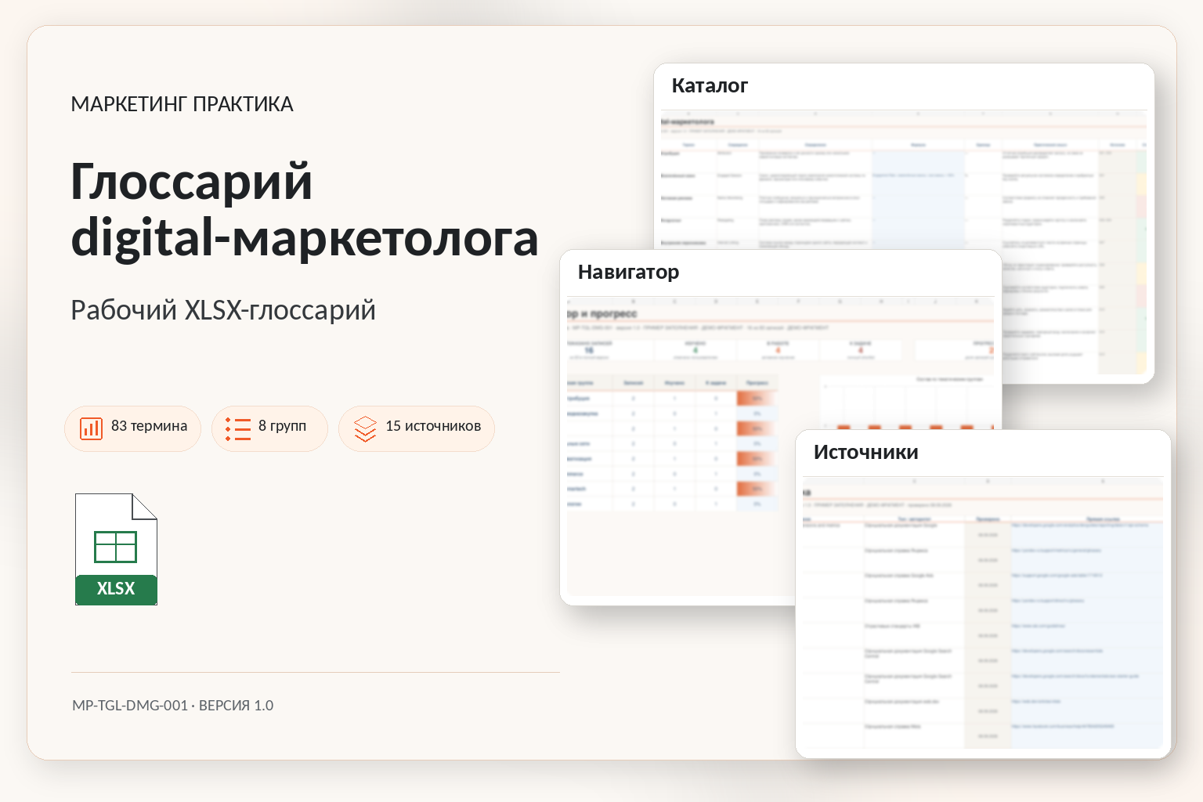
Task: Open the green XLSX file icon
Action: pyautogui.click(x=116, y=549)
